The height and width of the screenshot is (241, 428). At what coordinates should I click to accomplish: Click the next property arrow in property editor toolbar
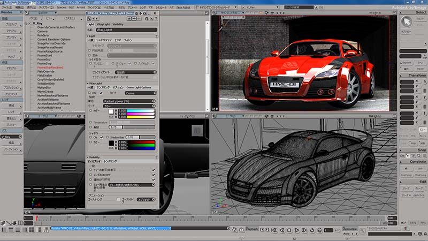[97, 19]
